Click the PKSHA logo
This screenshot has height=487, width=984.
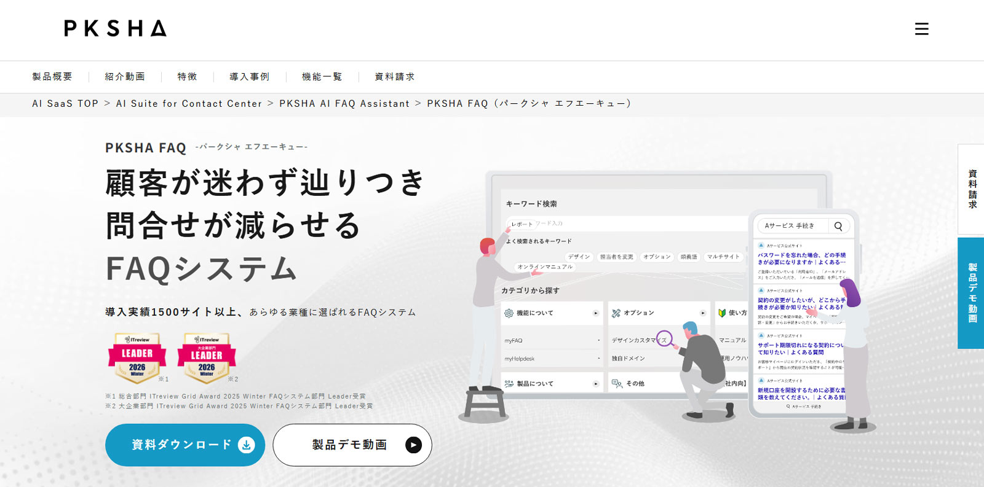[116, 28]
